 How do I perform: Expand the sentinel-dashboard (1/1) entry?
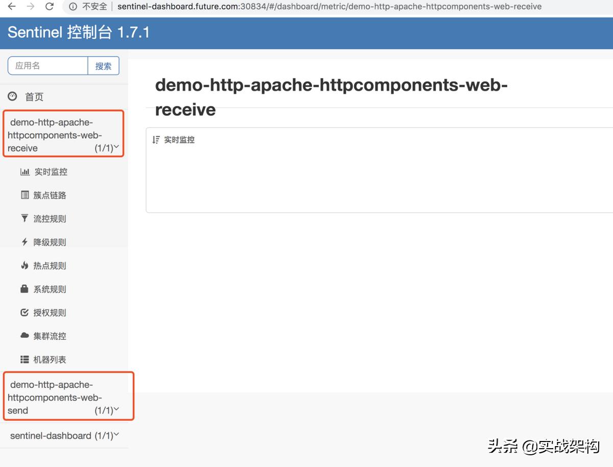[64, 435]
